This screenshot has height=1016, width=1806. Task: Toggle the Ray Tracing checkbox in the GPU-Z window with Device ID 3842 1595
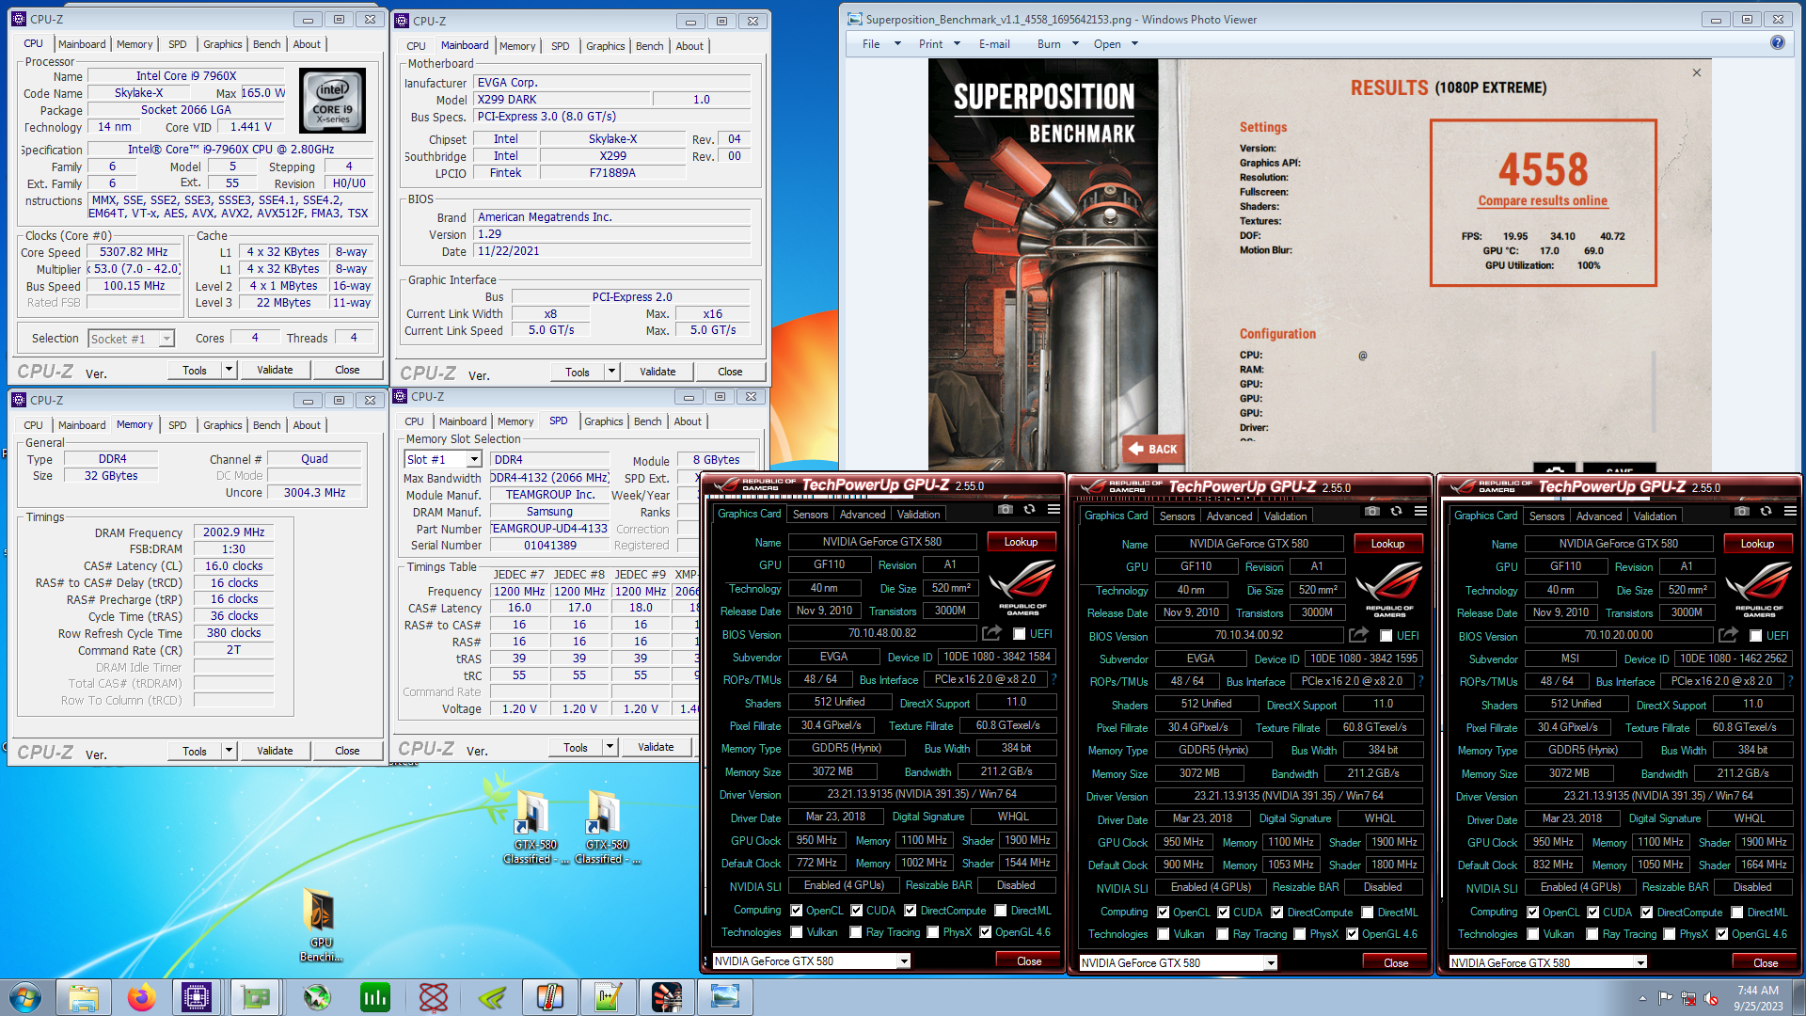(x=1223, y=934)
